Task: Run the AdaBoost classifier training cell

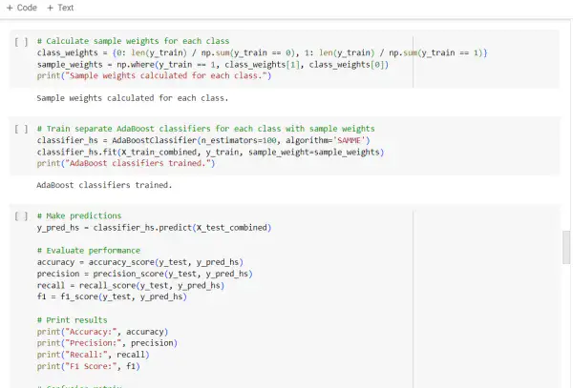Action: 21,129
